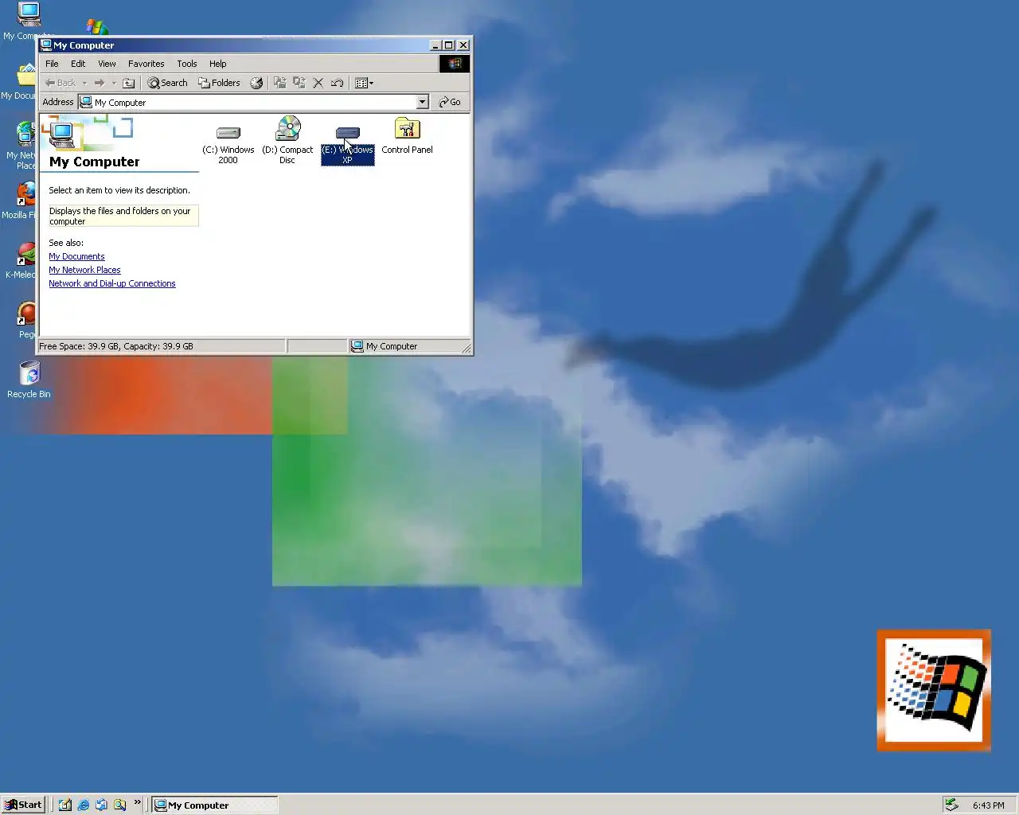Click the Start button
The height and width of the screenshot is (815, 1019).
click(x=23, y=805)
